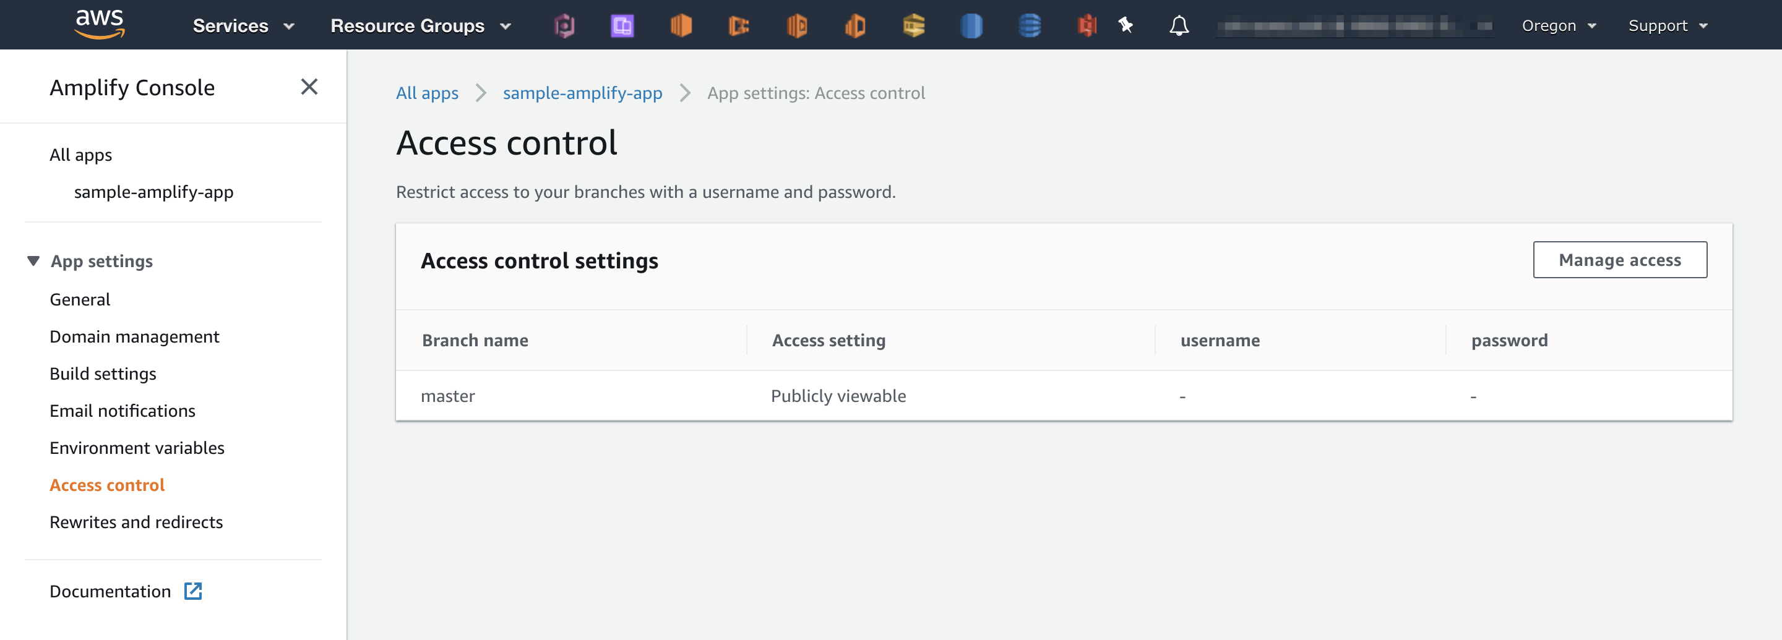Click the pin icon in the navigation bar

click(1125, 25)
